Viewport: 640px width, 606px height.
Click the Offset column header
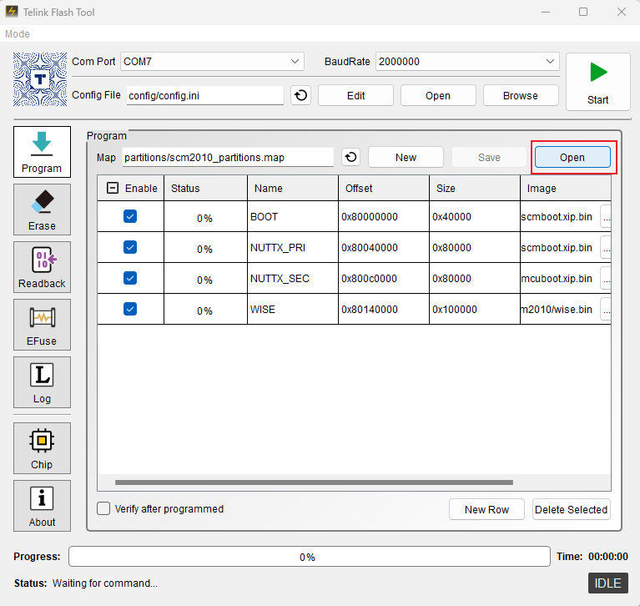(x=384, y=188)
